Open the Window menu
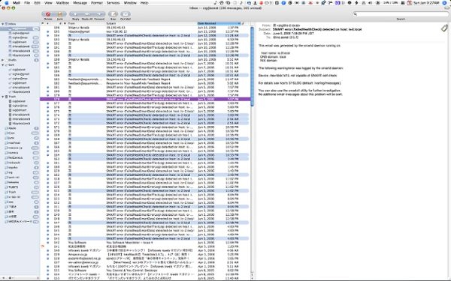 click(130, 3)
